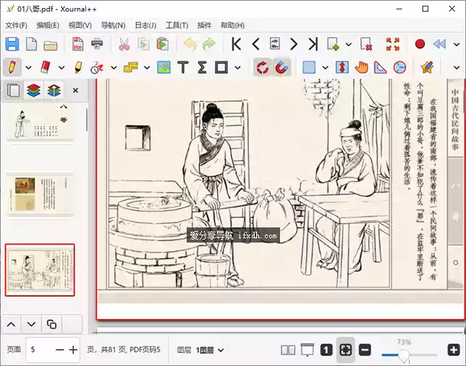
Task: Select the laser pointer timer tool
Action: (x=97, y=68)
